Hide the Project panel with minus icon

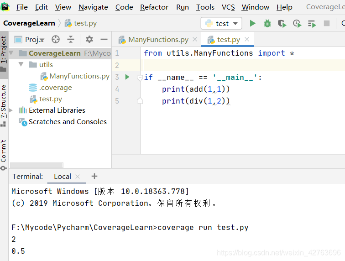104,40
